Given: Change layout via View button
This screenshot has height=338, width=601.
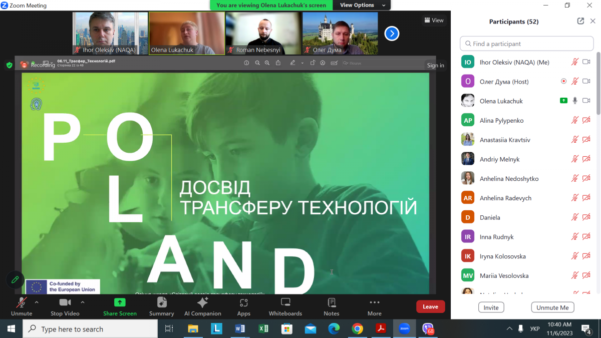Looking at the screenshot, I should coord(434,21).
